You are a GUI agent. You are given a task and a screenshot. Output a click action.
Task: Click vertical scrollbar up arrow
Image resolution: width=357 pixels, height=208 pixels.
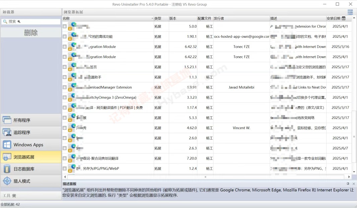tap(354, 18)
